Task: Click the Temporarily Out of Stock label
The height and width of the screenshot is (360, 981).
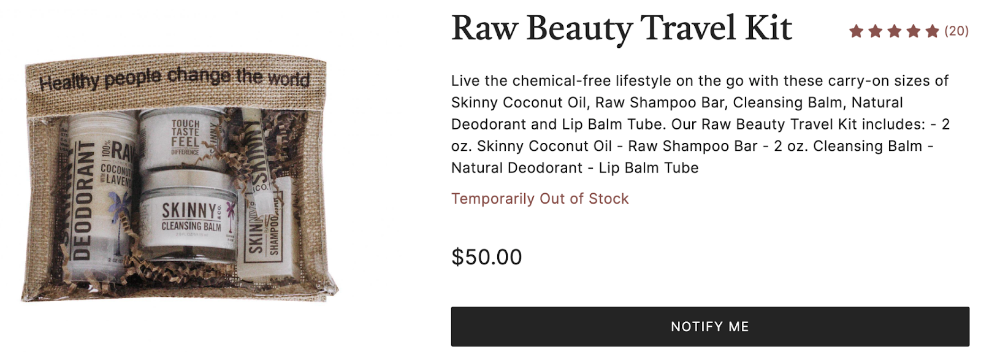Action: click(x=540, y=199)
